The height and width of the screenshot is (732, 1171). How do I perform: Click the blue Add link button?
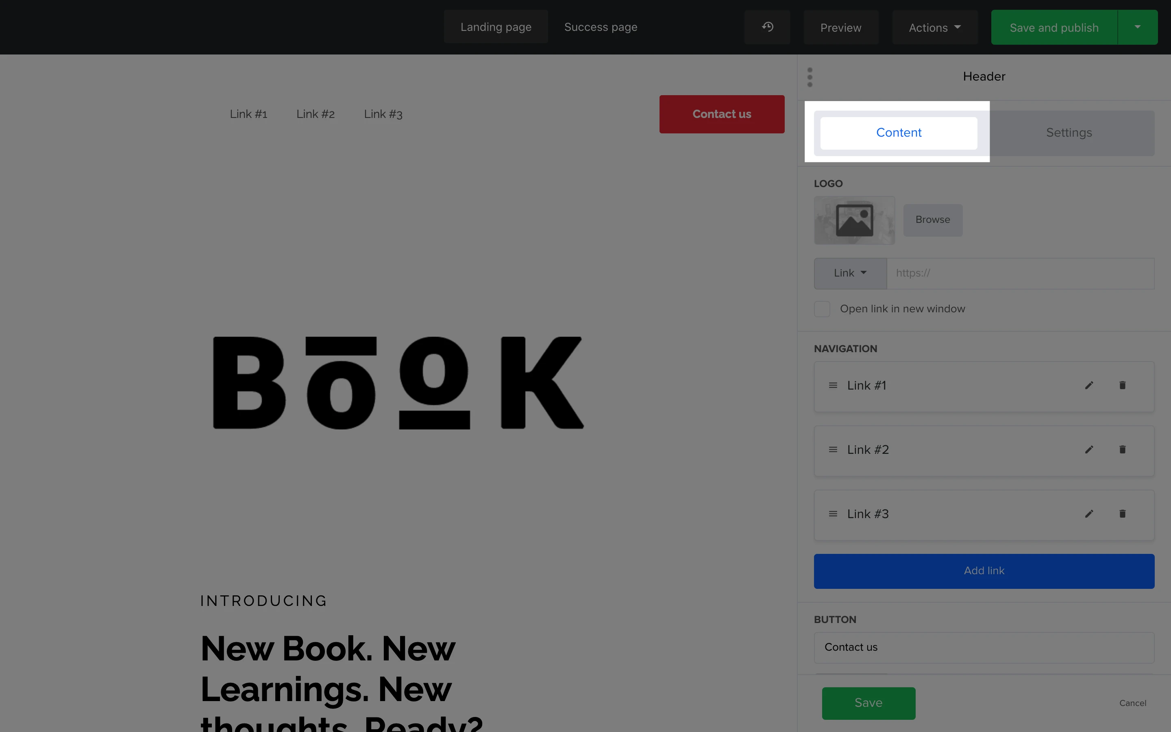click(x=984, y=571)
